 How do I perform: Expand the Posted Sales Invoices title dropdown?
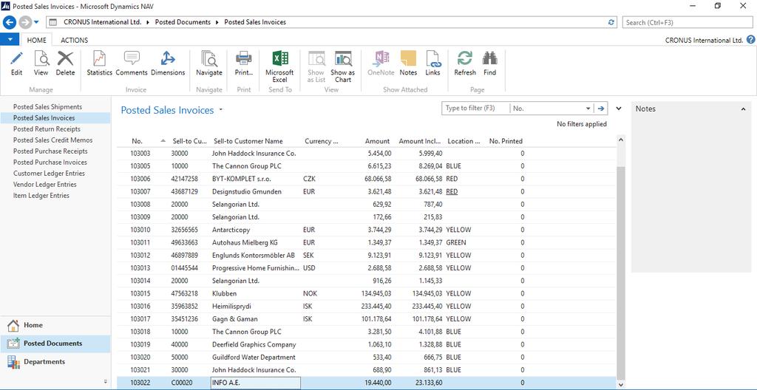[x=221, y=110]
